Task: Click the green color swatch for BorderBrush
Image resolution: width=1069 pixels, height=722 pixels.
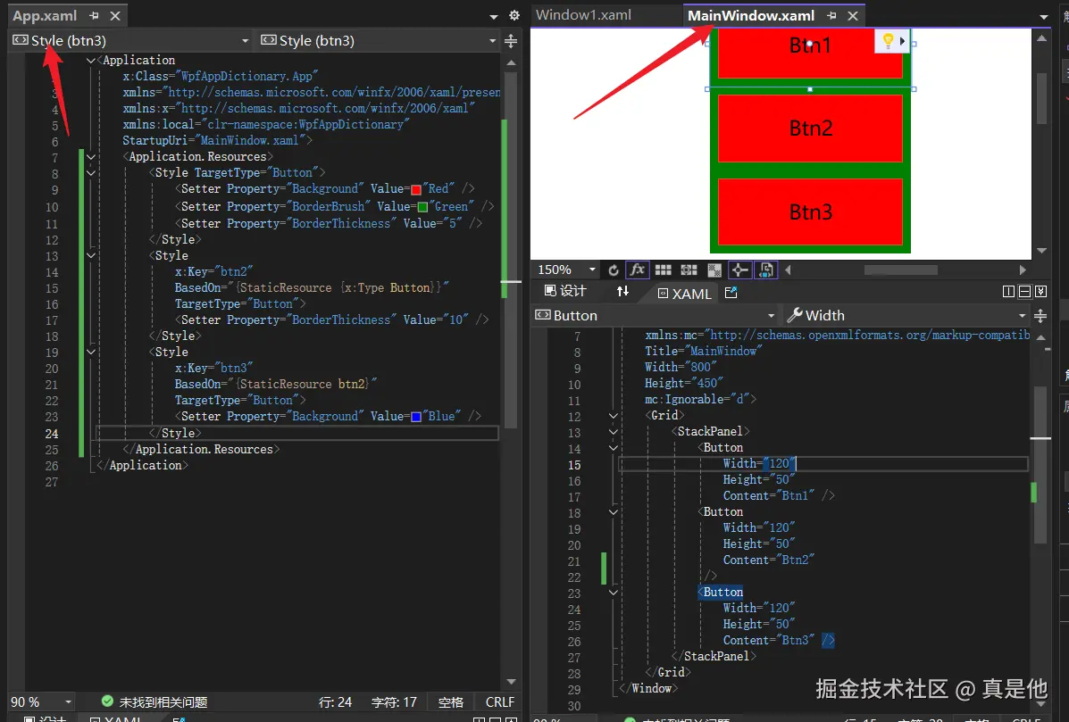Action: pos(422,207)
